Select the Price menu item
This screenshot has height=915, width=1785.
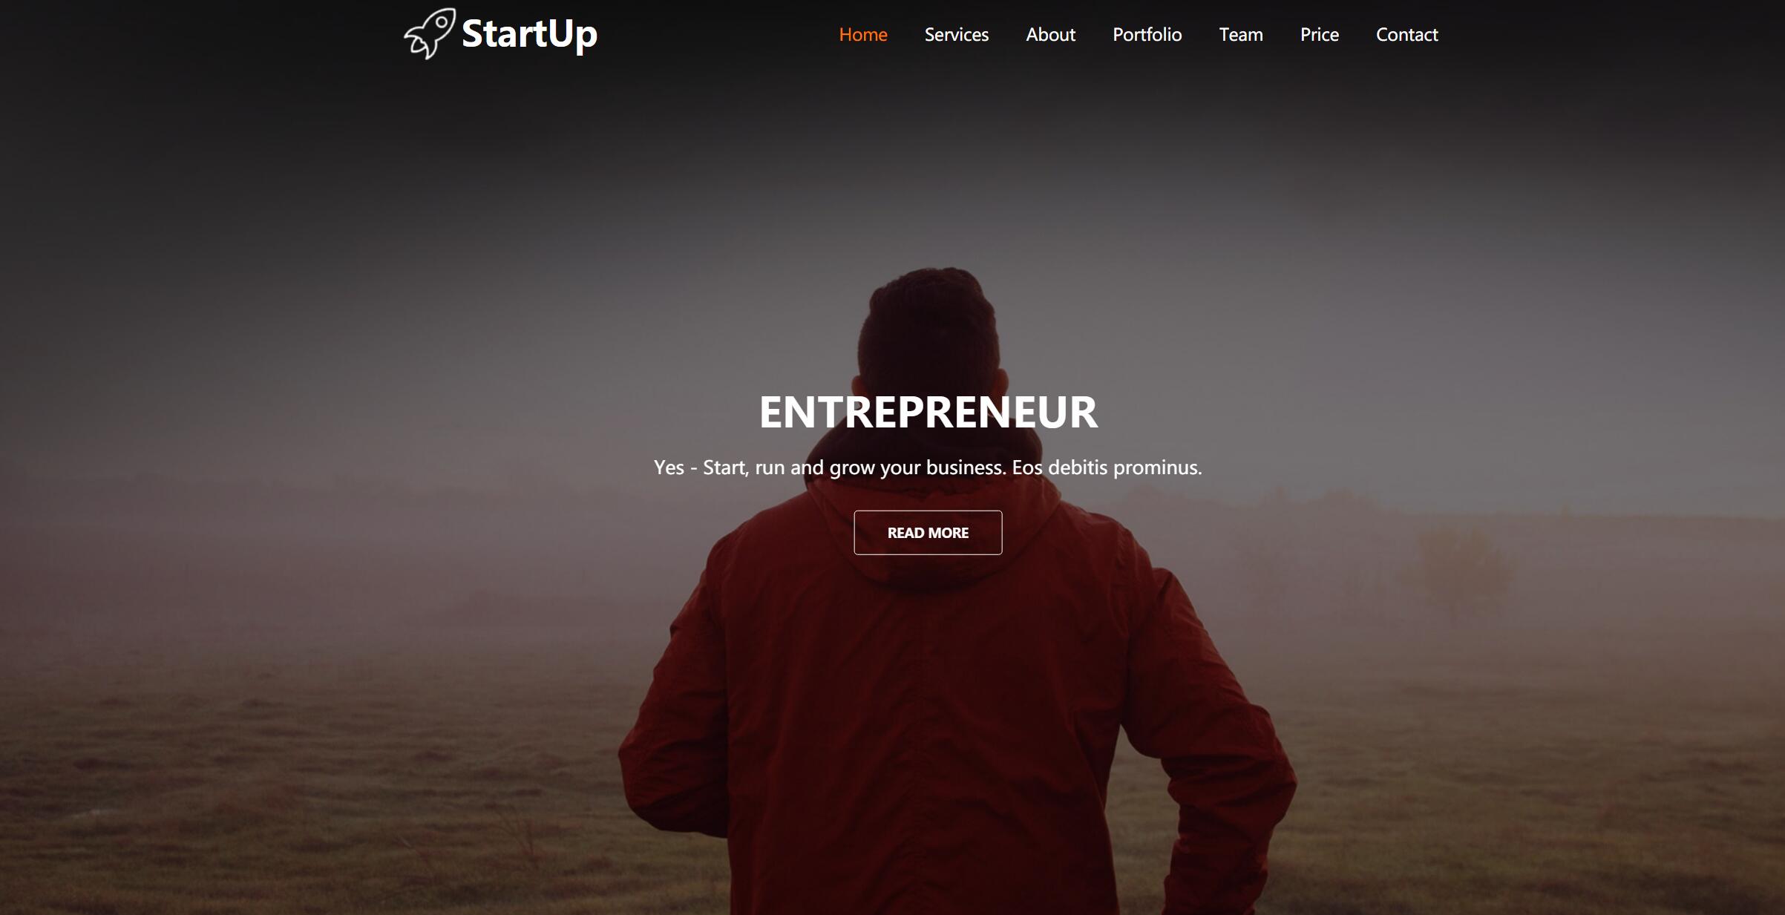pyautogui.click(x=1319, y=34)
